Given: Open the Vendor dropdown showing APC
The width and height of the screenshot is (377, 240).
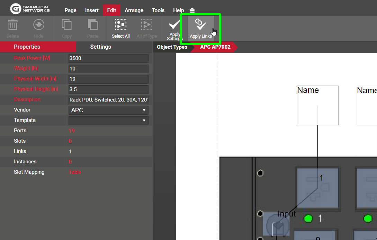Looking at the screenshot, I should pyautogui.click(x=108, y=110).
